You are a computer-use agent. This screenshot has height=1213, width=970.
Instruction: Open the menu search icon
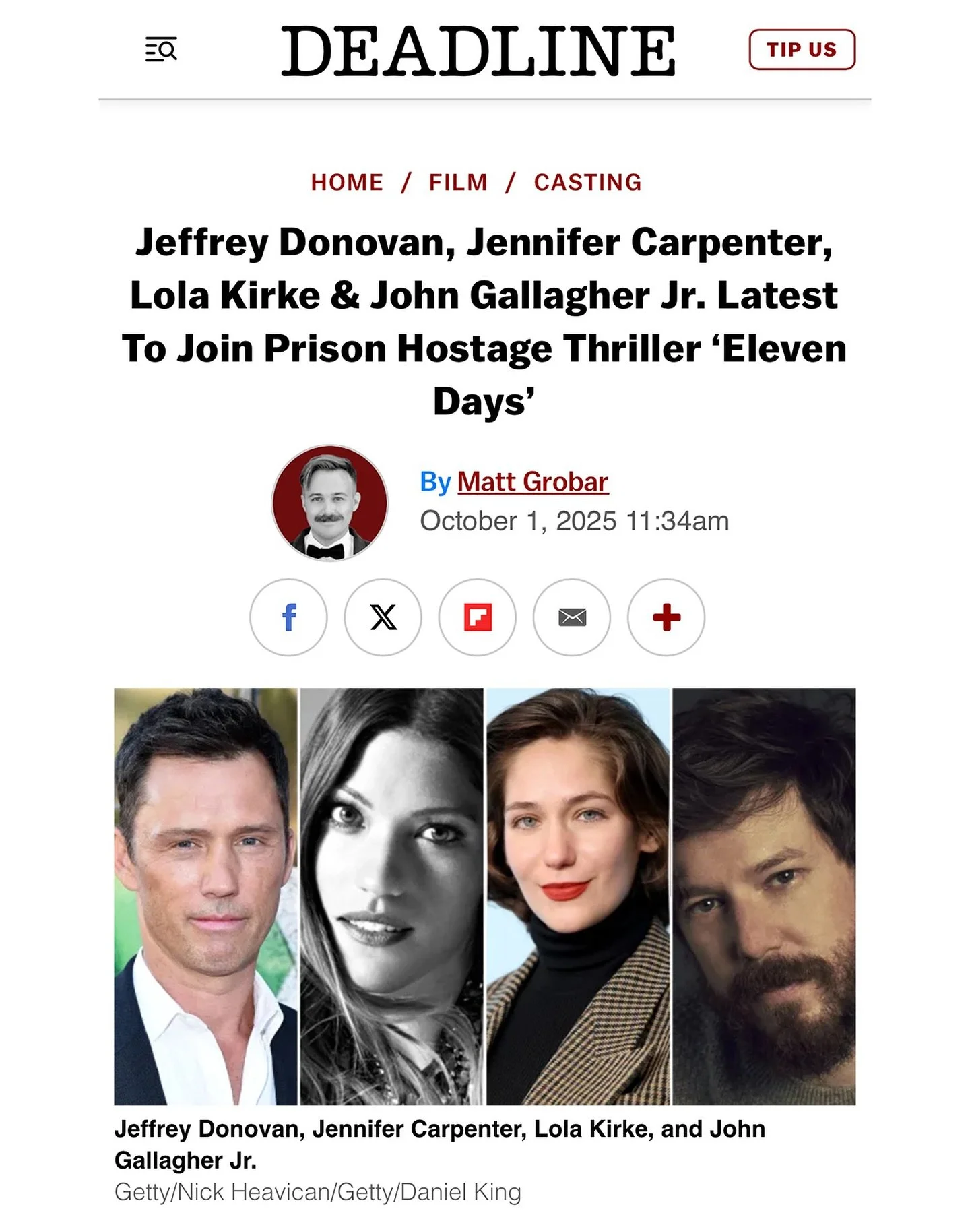[x=161, y=50]
